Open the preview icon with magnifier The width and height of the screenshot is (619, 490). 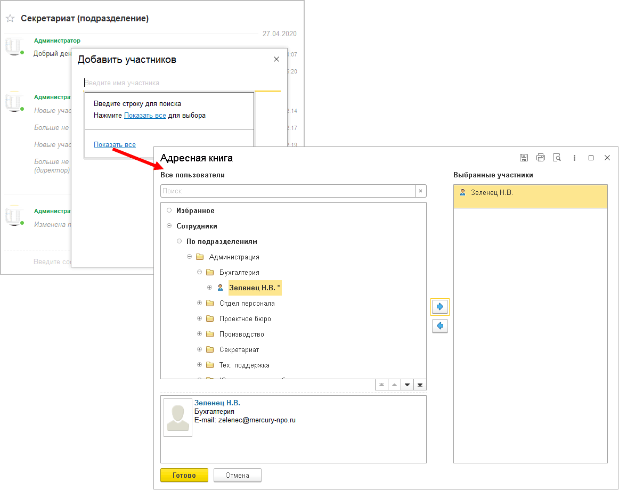[x=557, y=158]
